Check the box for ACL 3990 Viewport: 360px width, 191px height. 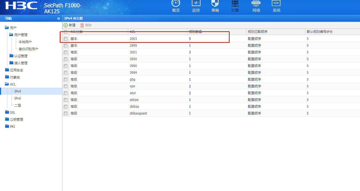[65, 66]
